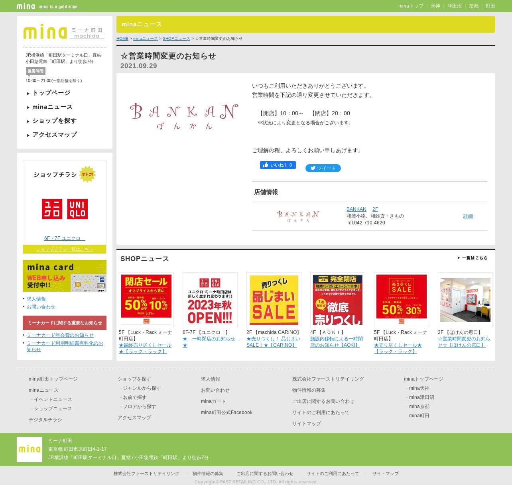
Task: Open the 閉店セール Luck Rack thumbnail
Action: tap(146, 300)
